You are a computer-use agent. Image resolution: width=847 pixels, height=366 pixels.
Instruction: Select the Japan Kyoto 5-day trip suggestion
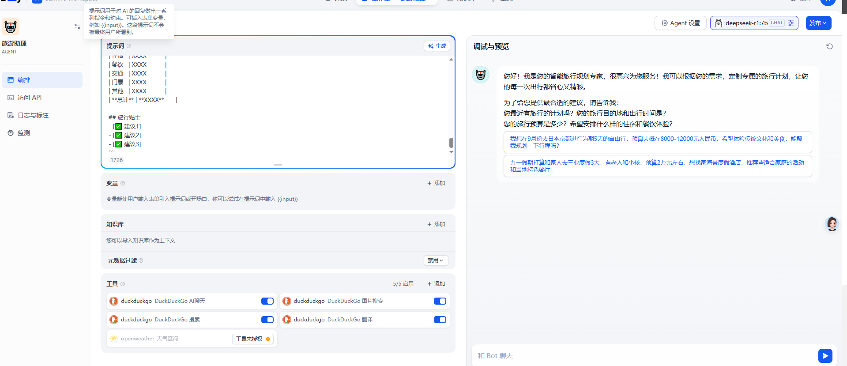658,142
